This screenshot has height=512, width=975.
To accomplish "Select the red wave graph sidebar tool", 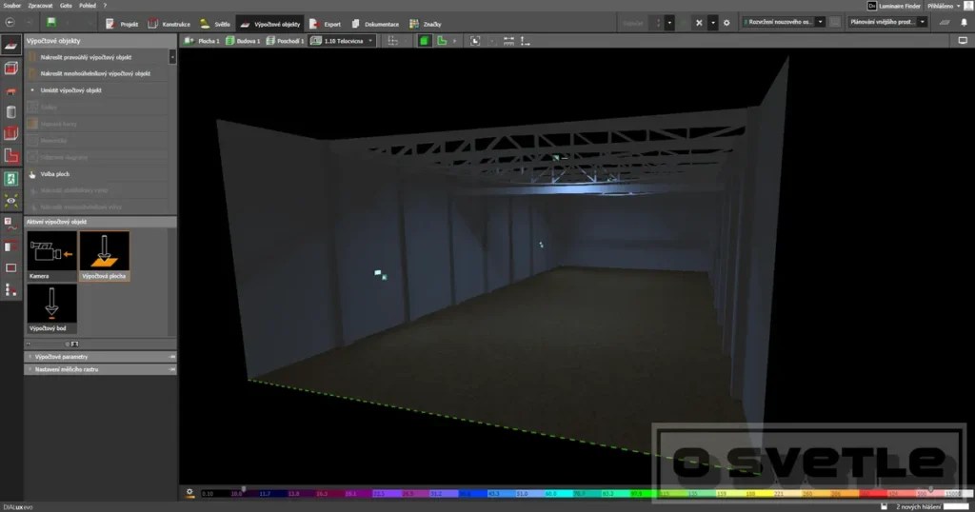I will [x=10, y=224].
